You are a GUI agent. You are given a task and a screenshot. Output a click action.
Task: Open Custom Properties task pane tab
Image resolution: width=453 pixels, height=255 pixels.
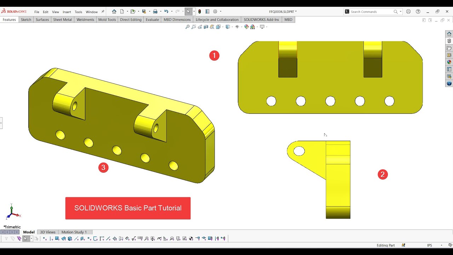click(449, 69)
